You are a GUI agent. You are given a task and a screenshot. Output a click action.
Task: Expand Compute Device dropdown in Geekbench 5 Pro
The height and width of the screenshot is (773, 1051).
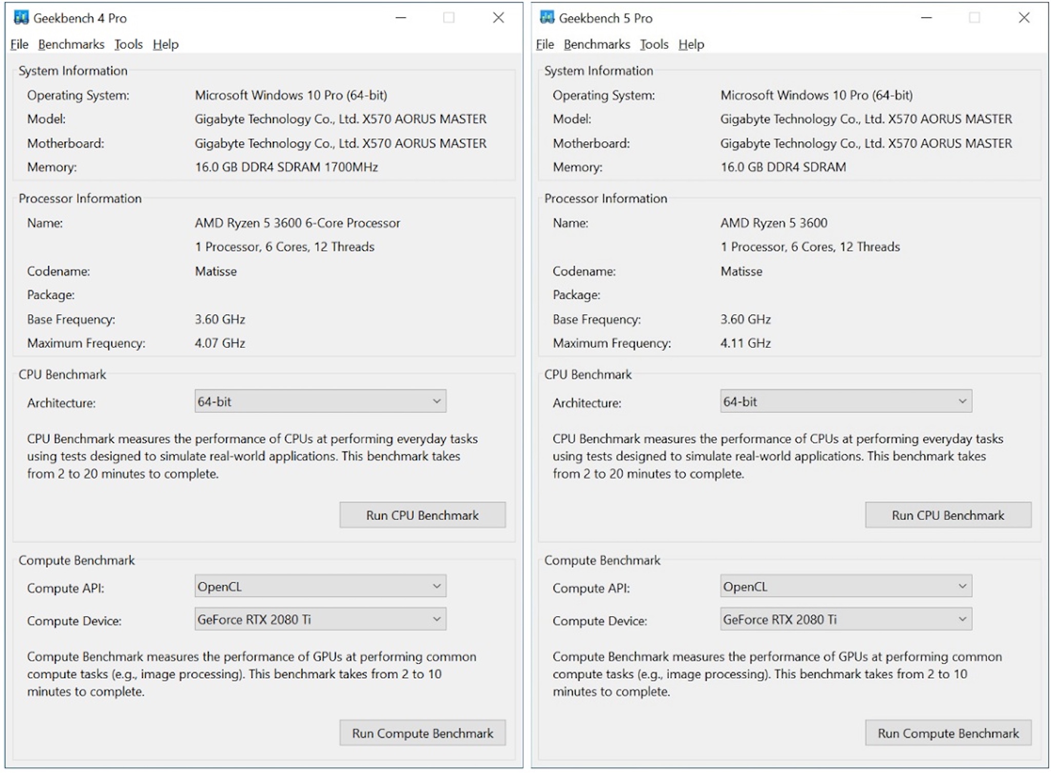point(846,620)
